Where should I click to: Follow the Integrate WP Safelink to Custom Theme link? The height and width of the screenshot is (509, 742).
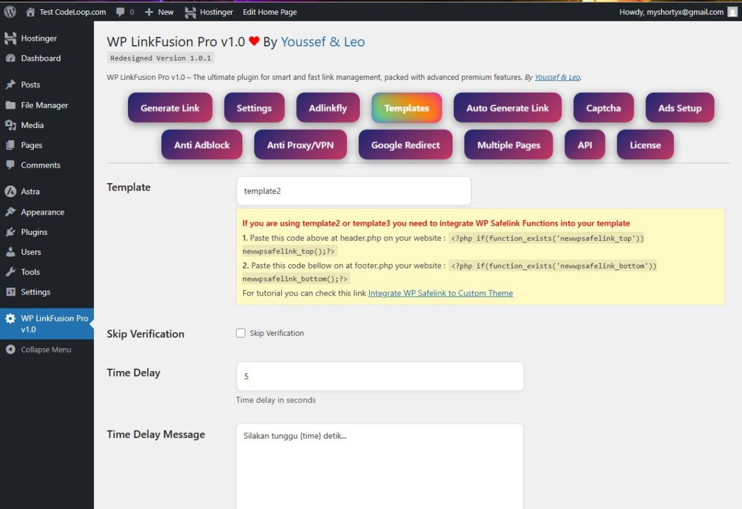440,293
